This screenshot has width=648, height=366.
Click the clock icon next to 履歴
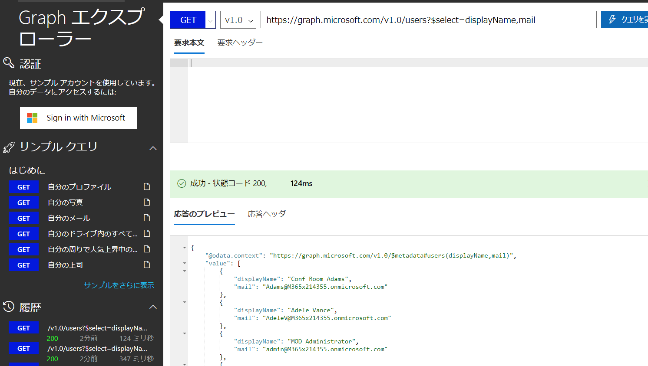click(x=9, y=307)
